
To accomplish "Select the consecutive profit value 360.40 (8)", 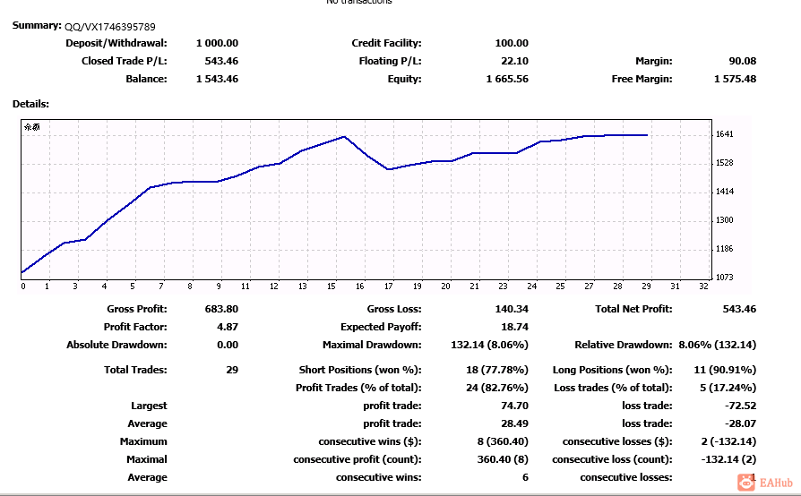I will pos(503,460).
